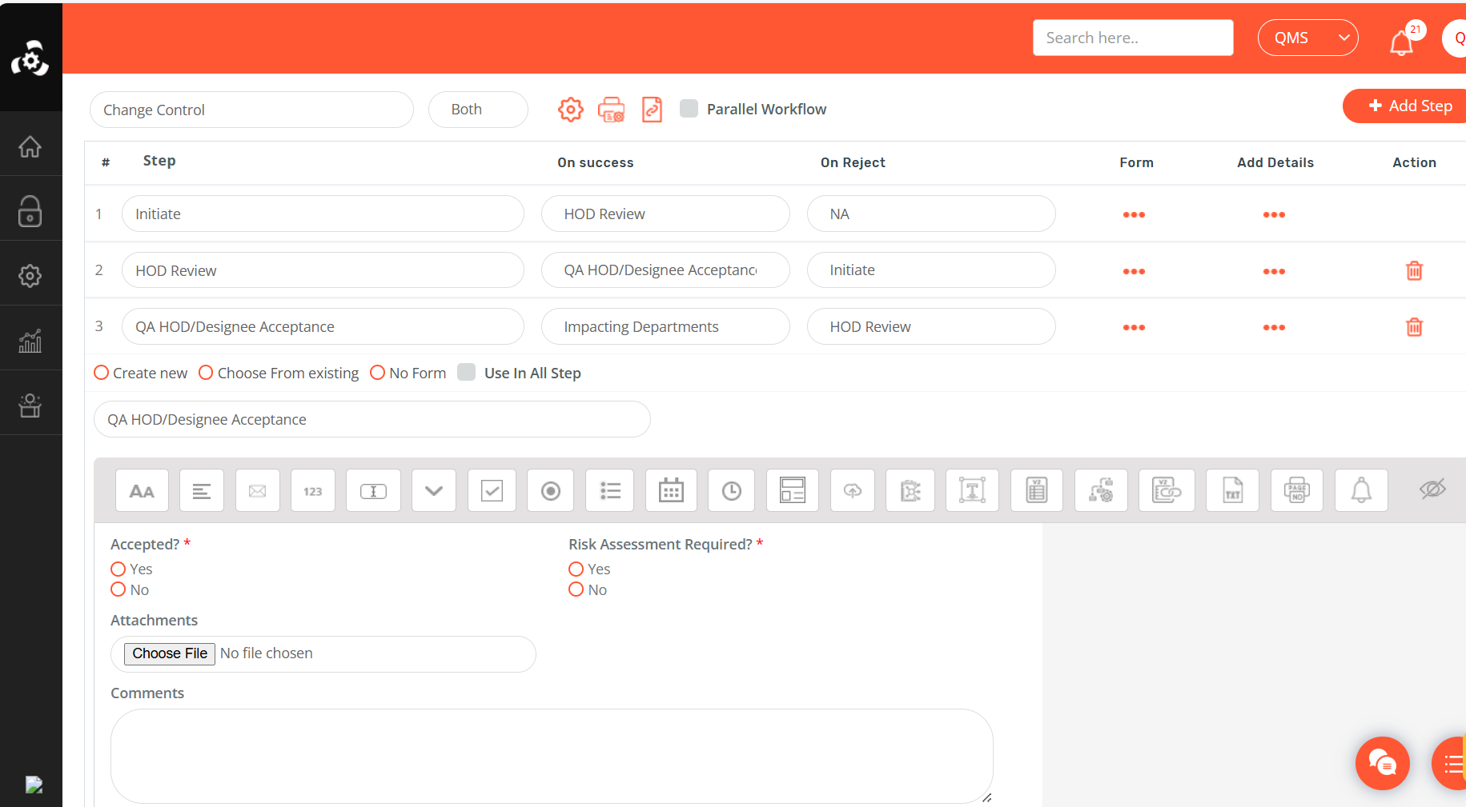Select the document link icon near Parallel Workflow
Image resolution: width=1466 pixels, height=807 pixels.
652,110
